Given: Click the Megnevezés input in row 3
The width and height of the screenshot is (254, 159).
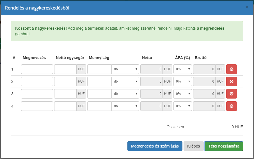Looking at the screenshot, I should (37, 94).
